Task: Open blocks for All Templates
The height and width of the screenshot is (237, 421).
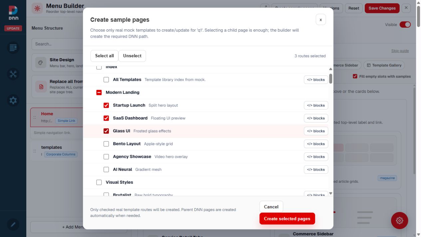Action: (316, 80)
